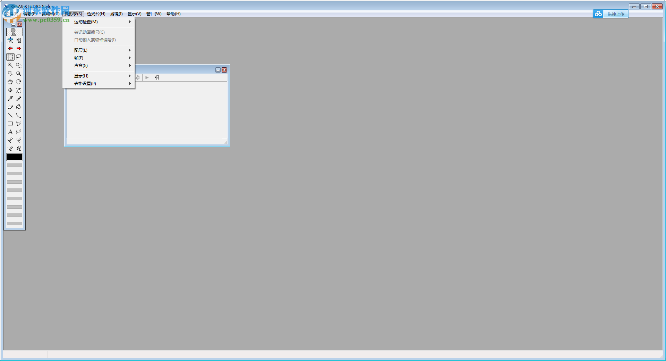Close the small floating window
Image resolution: width=666 pixels, height=361 pixels.
(224, 70)
